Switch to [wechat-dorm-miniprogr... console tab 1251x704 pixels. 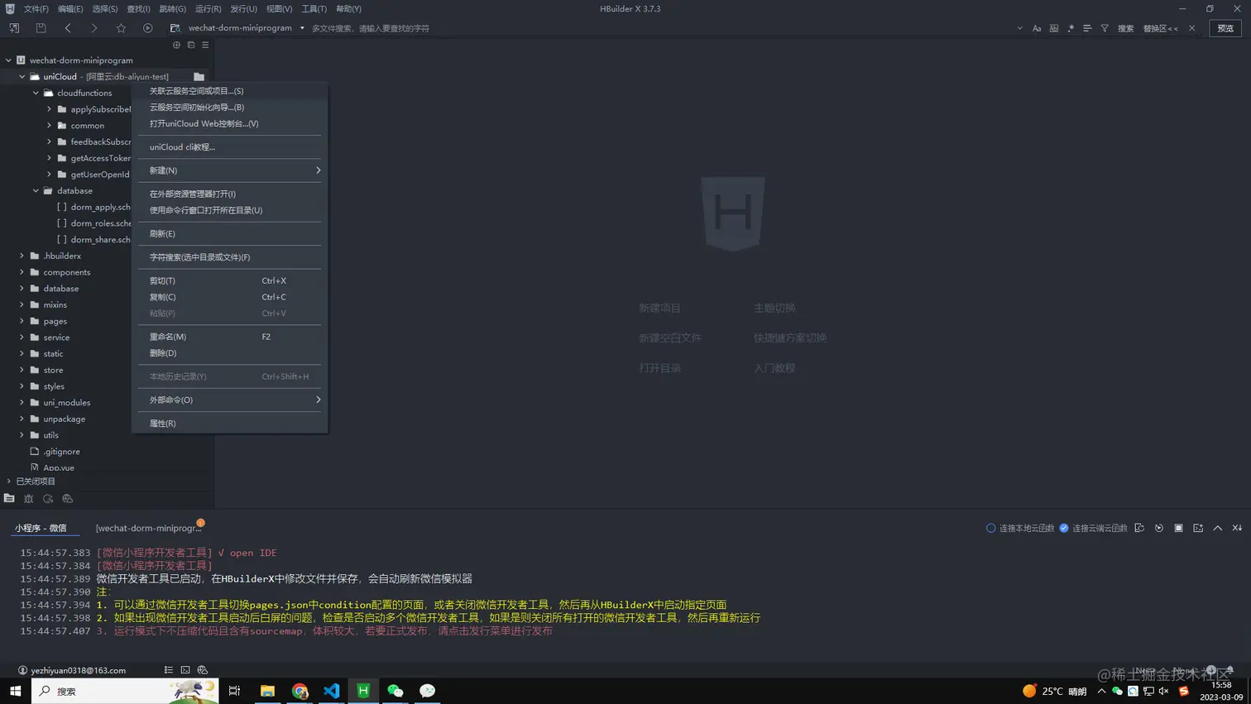coord(149,528)
